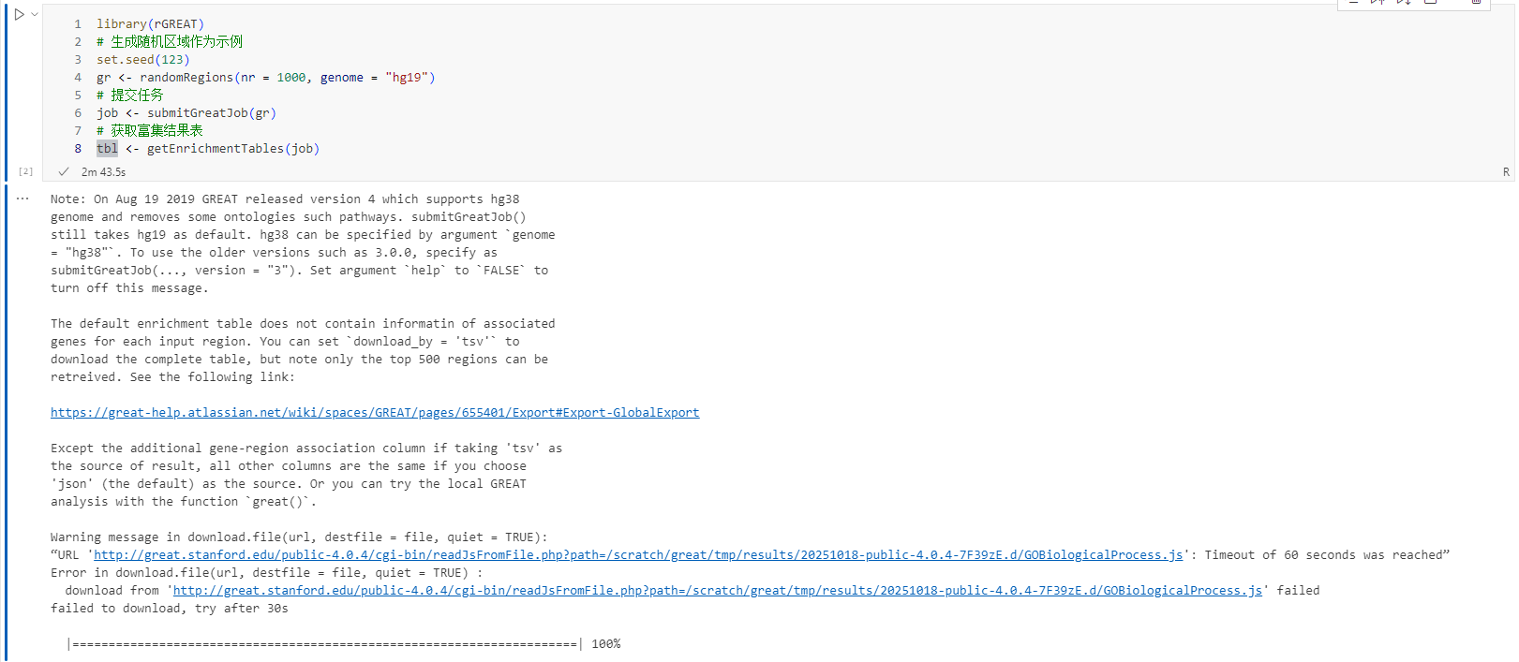Open the great-help.atlassian.net Export wiki link
The image size is (1519, 662).
pos(375,413)
